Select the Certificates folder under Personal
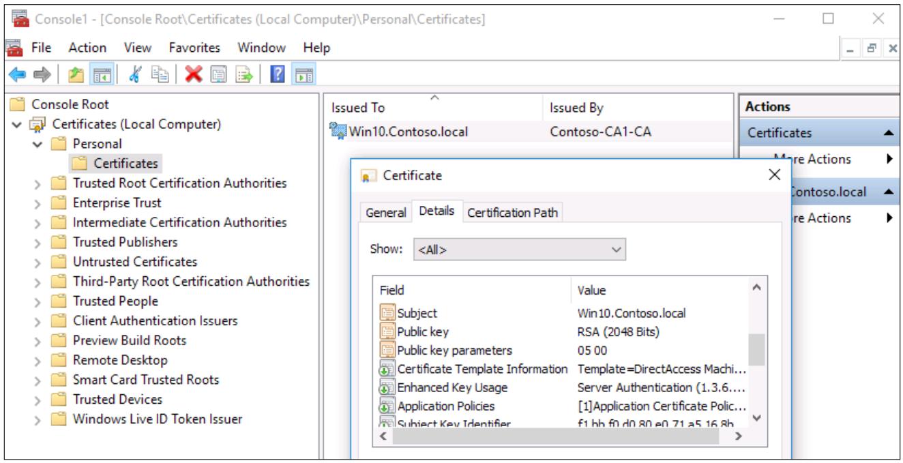Image resolution: width=903 pixels, height=463 pixels. click(x=126, y=164)
